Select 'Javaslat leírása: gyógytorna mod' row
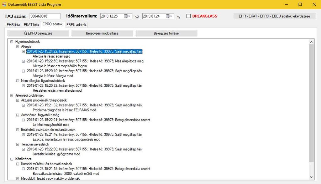This screenshot has height=184, width=321. [56, 154]
